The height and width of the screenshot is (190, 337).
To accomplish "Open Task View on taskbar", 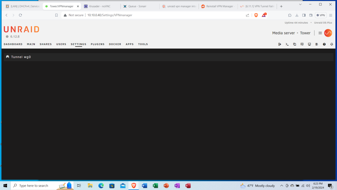I will [x=79, y=186].
